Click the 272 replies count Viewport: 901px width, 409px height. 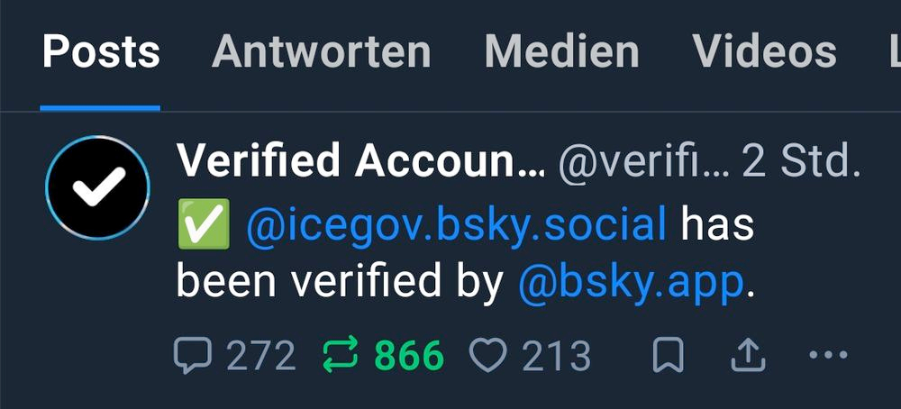click(x=261, y=356)
